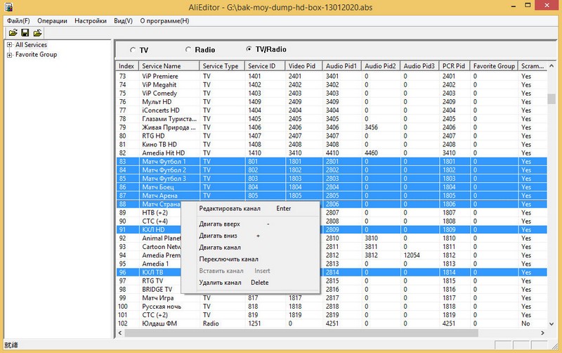This screenshot has width=562, height=353.
Task: Select the Кино ТВ HD channel row
Action: 332,144
